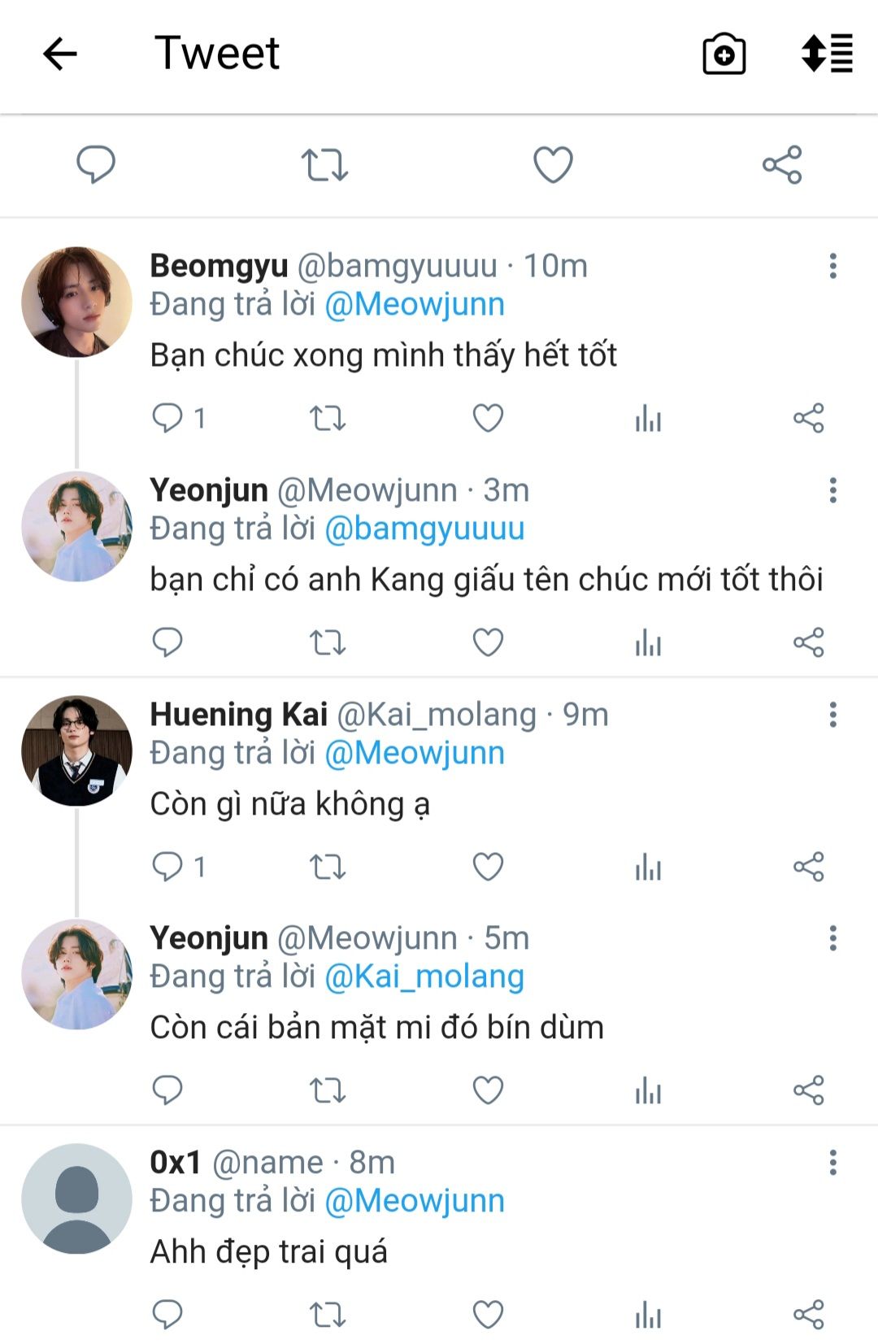View analytics on Huening Kai's reply
The image size is (878, 1344).
click(648, 867)
